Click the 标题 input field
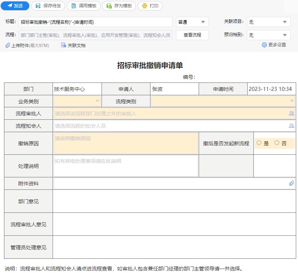This screenshot has width=298, height=273. point(95,22)
